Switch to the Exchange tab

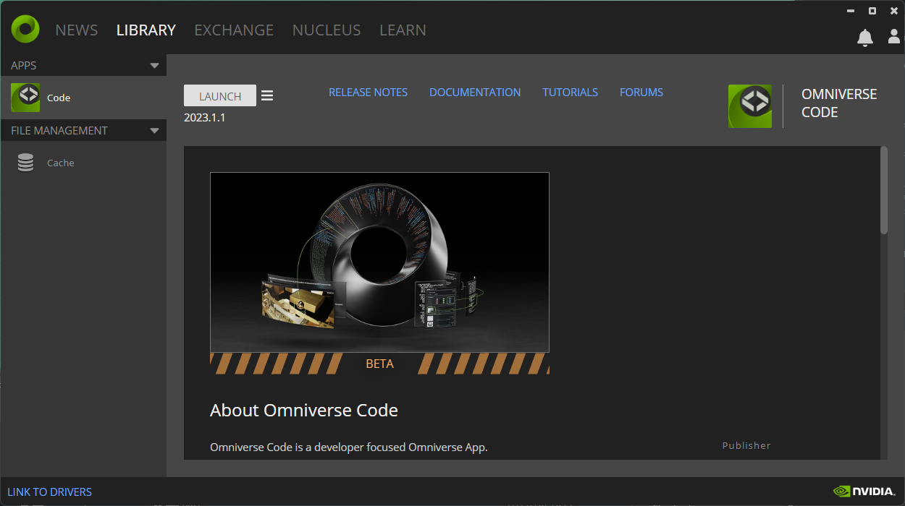click(234, 30)
